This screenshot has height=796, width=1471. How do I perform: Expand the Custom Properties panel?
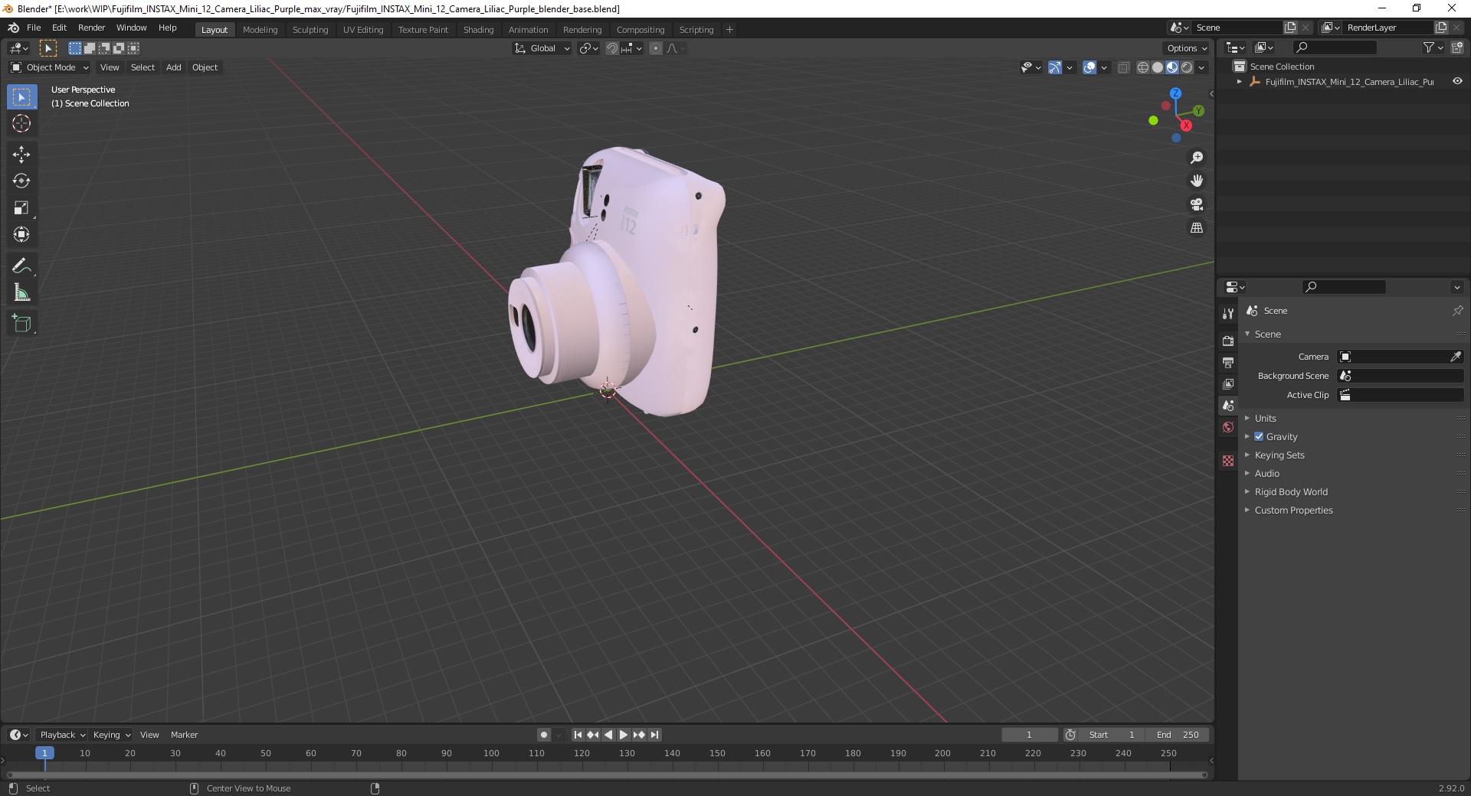coord(1293,510)
